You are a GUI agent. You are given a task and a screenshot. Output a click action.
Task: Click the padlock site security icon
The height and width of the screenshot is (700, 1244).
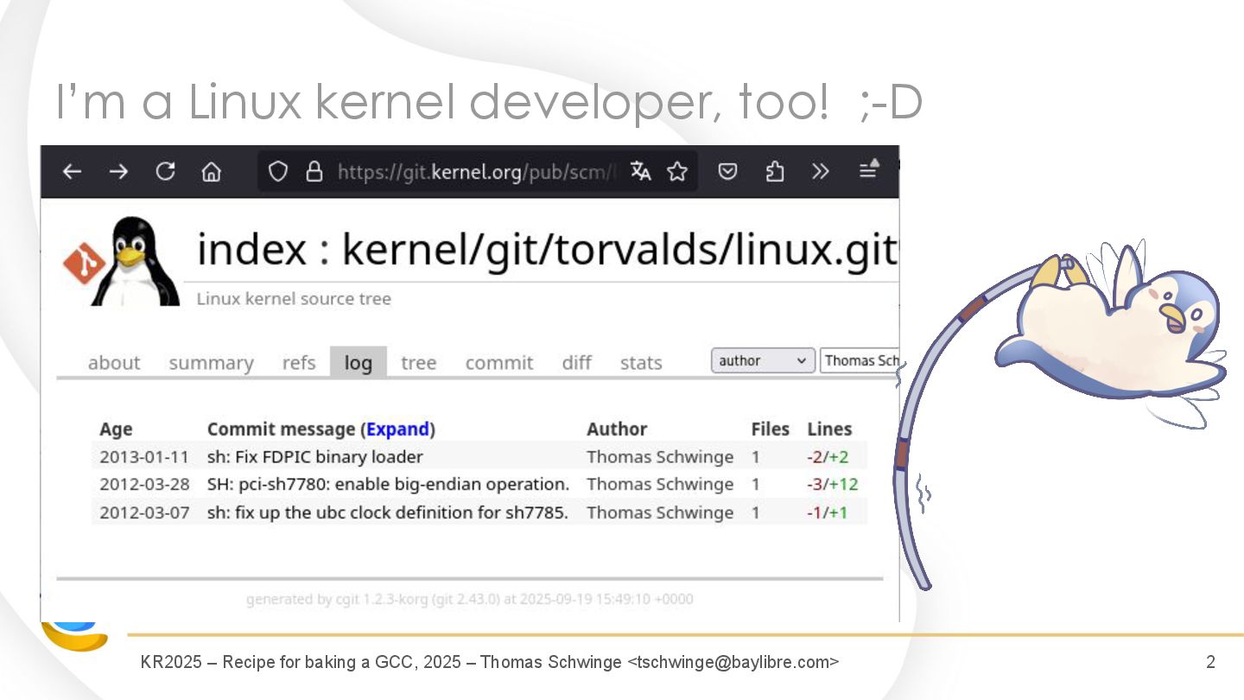pos(314,172)
